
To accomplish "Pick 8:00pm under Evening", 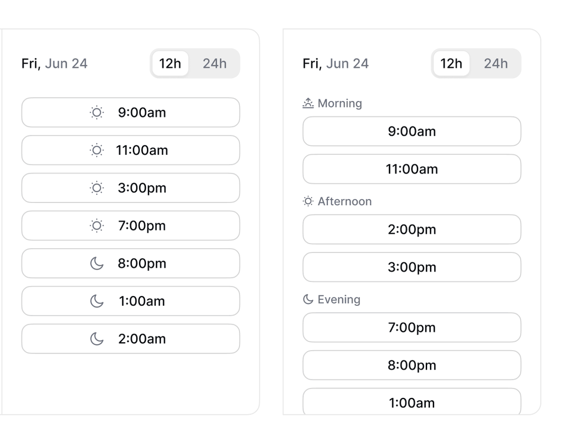I will pos(412,365).
